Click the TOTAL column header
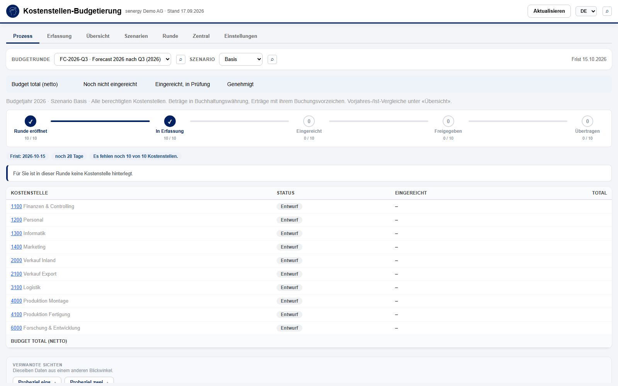Screen dimensions: 618x386 tap(599, 193)
